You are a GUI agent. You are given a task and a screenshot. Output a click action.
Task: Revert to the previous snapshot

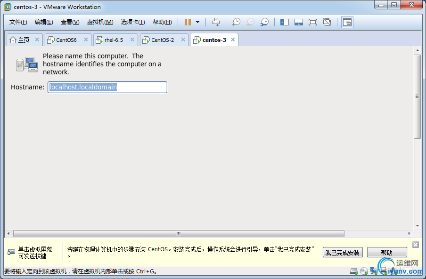click(x=250, y=22)
